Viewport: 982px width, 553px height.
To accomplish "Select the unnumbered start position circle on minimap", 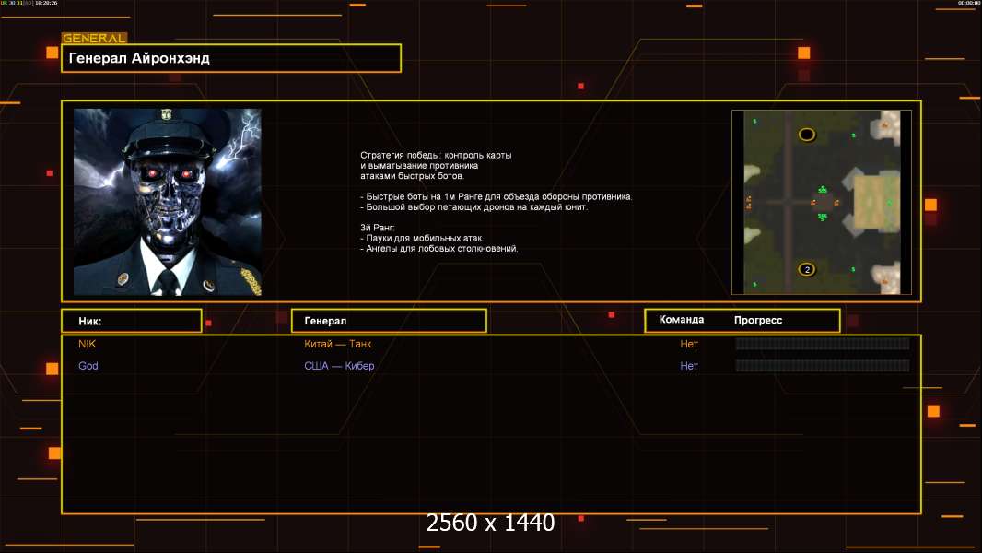I will [807, 134].
